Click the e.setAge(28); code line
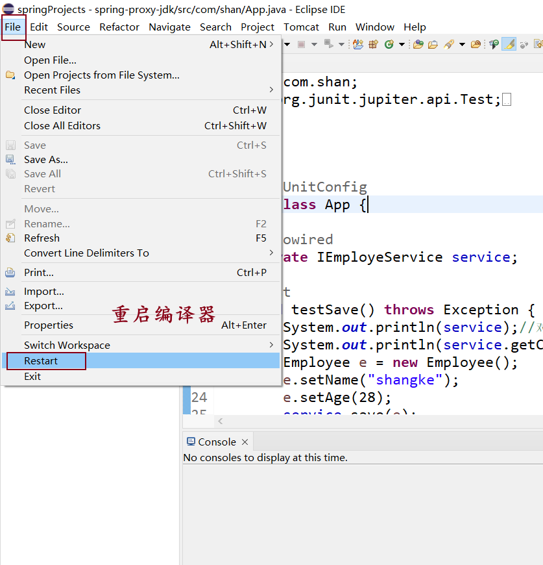 tap(337, 397)
